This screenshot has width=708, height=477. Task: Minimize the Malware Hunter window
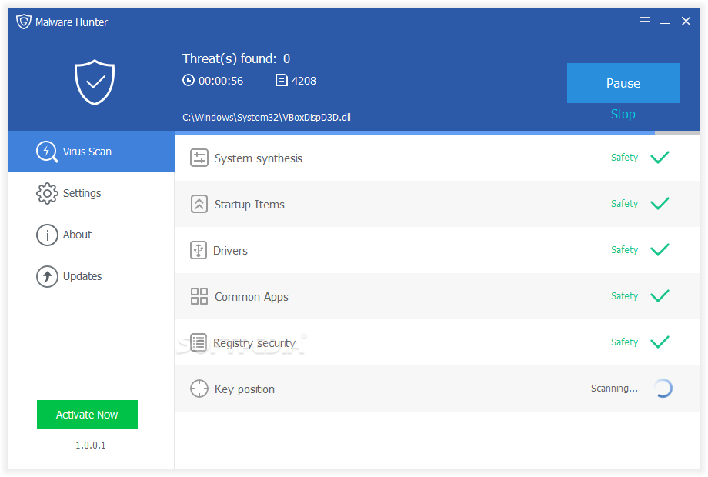(x=665, y=22)
